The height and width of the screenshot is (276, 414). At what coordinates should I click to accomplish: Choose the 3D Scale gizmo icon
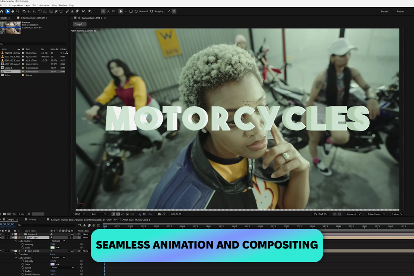[131, 11]
